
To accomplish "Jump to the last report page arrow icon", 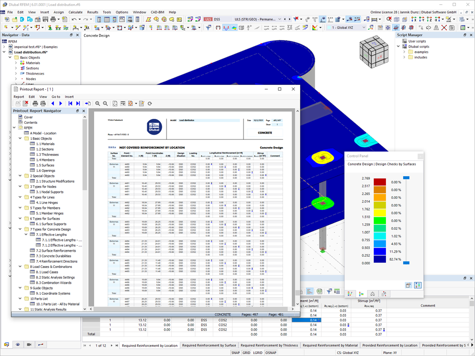I will [x=78, y=103].
